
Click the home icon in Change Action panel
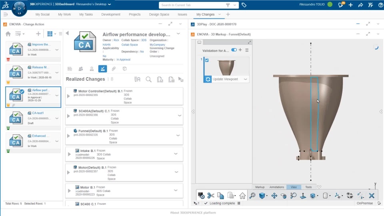[8, 34]
